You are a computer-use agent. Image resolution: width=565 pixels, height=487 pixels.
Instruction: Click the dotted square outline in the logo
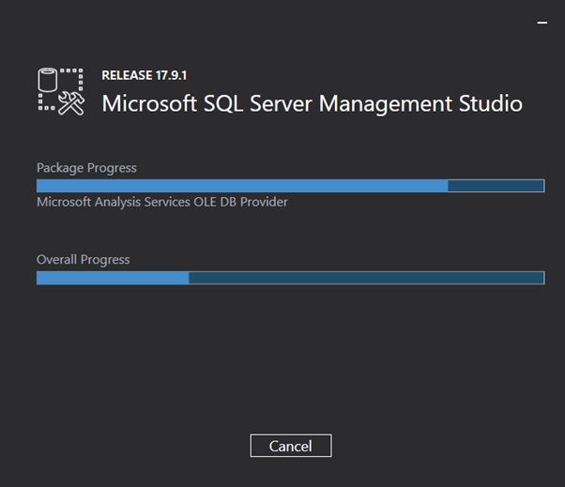coord(60,89)
